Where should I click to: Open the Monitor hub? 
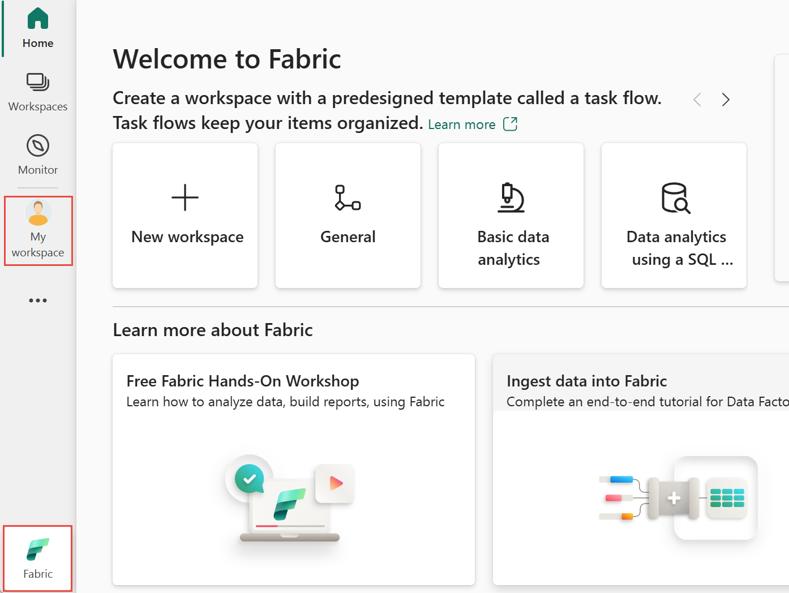(38, 154)
